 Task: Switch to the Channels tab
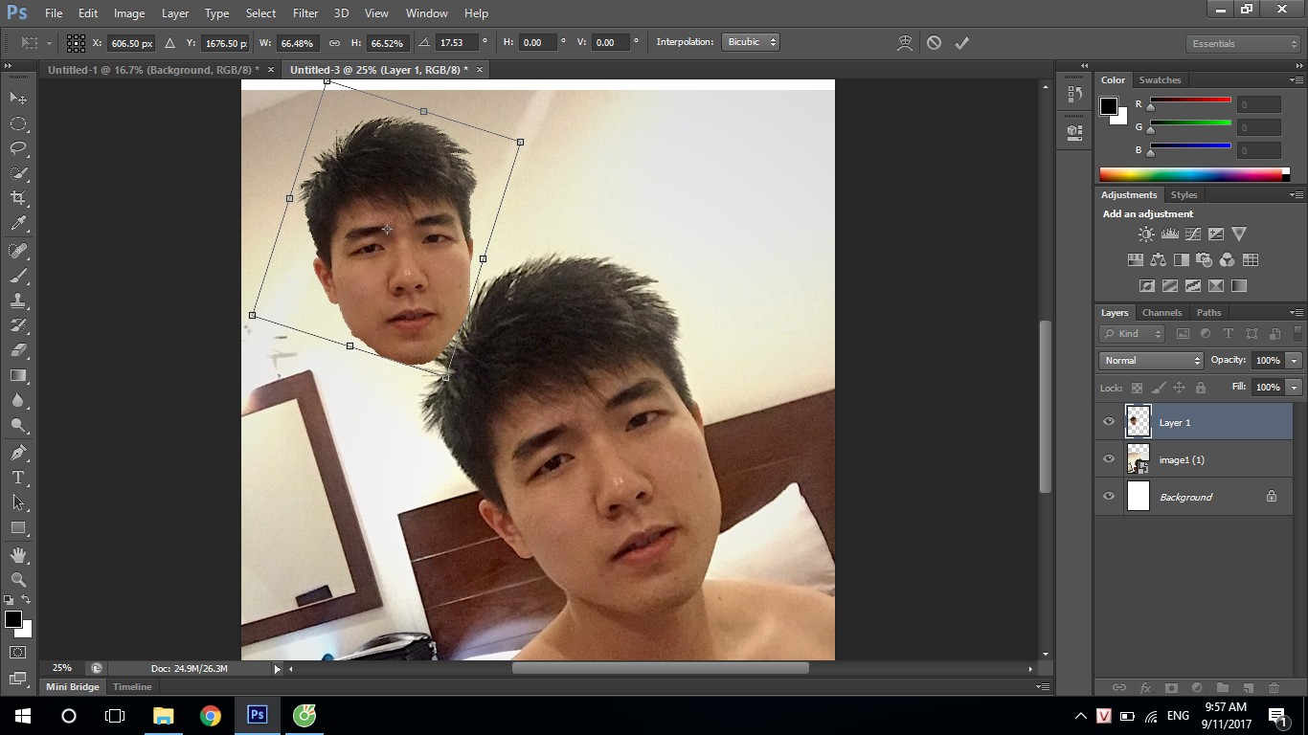(x=1161, y=313)
